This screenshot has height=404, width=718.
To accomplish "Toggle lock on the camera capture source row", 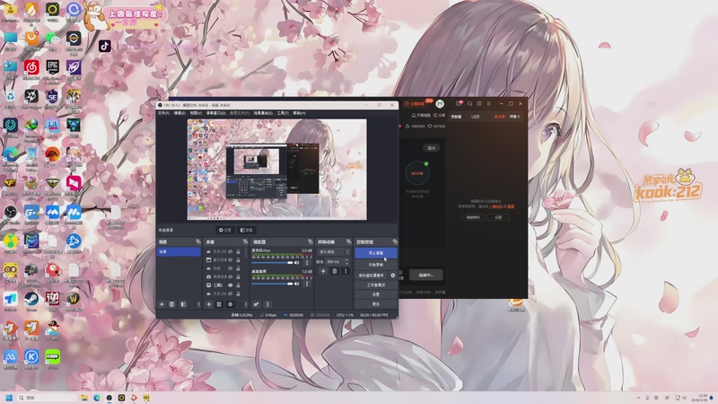I will 238,277.
